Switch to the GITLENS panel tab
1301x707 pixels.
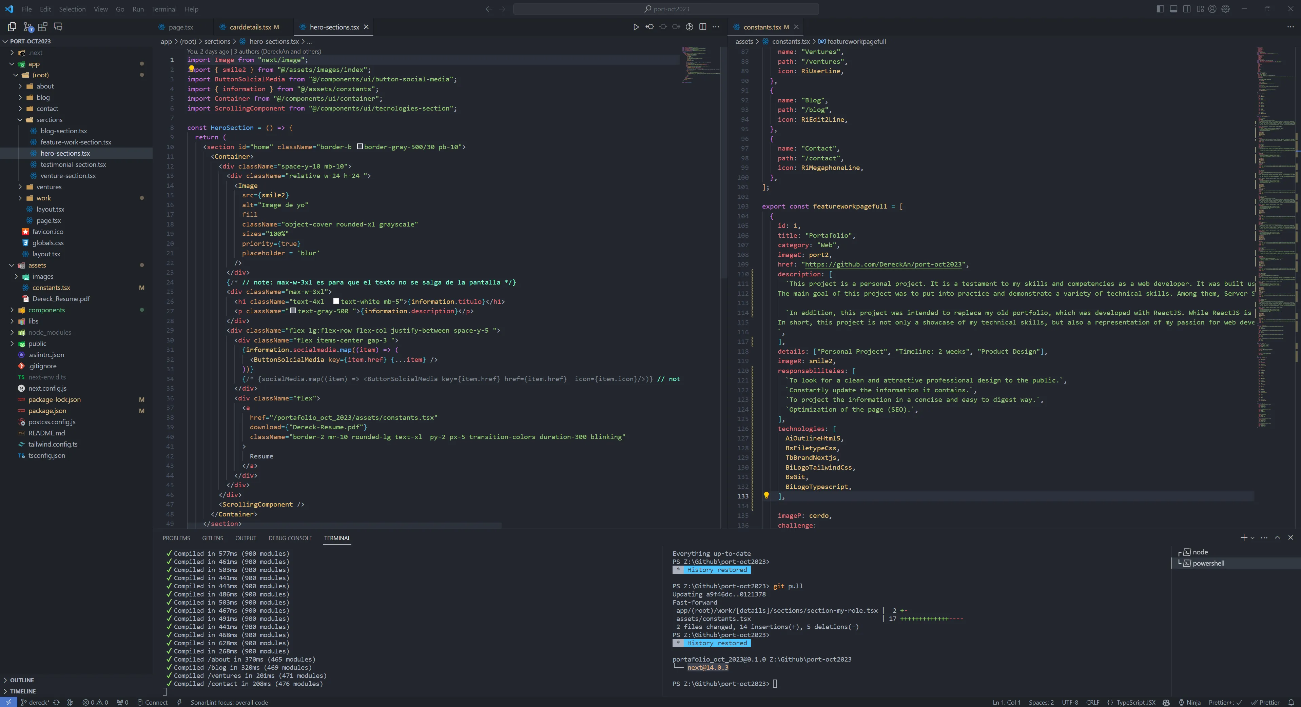(213, 538)
